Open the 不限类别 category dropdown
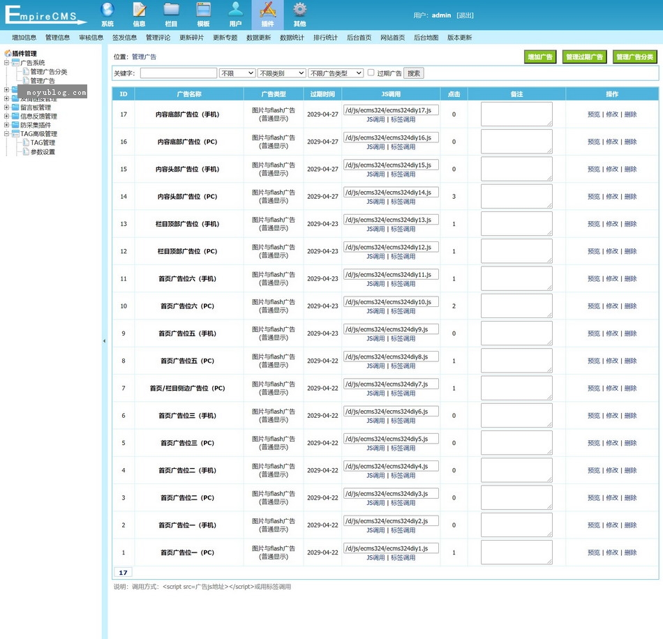Image resolution: width=663 pixels, height=639 pixels. pos(282,73)
